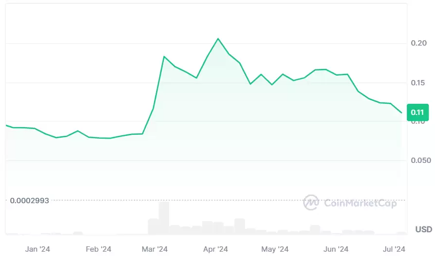Select the Feb '24 date label
Image resolution: width=435 pixels, height=257 pixels.
(99, 249)
